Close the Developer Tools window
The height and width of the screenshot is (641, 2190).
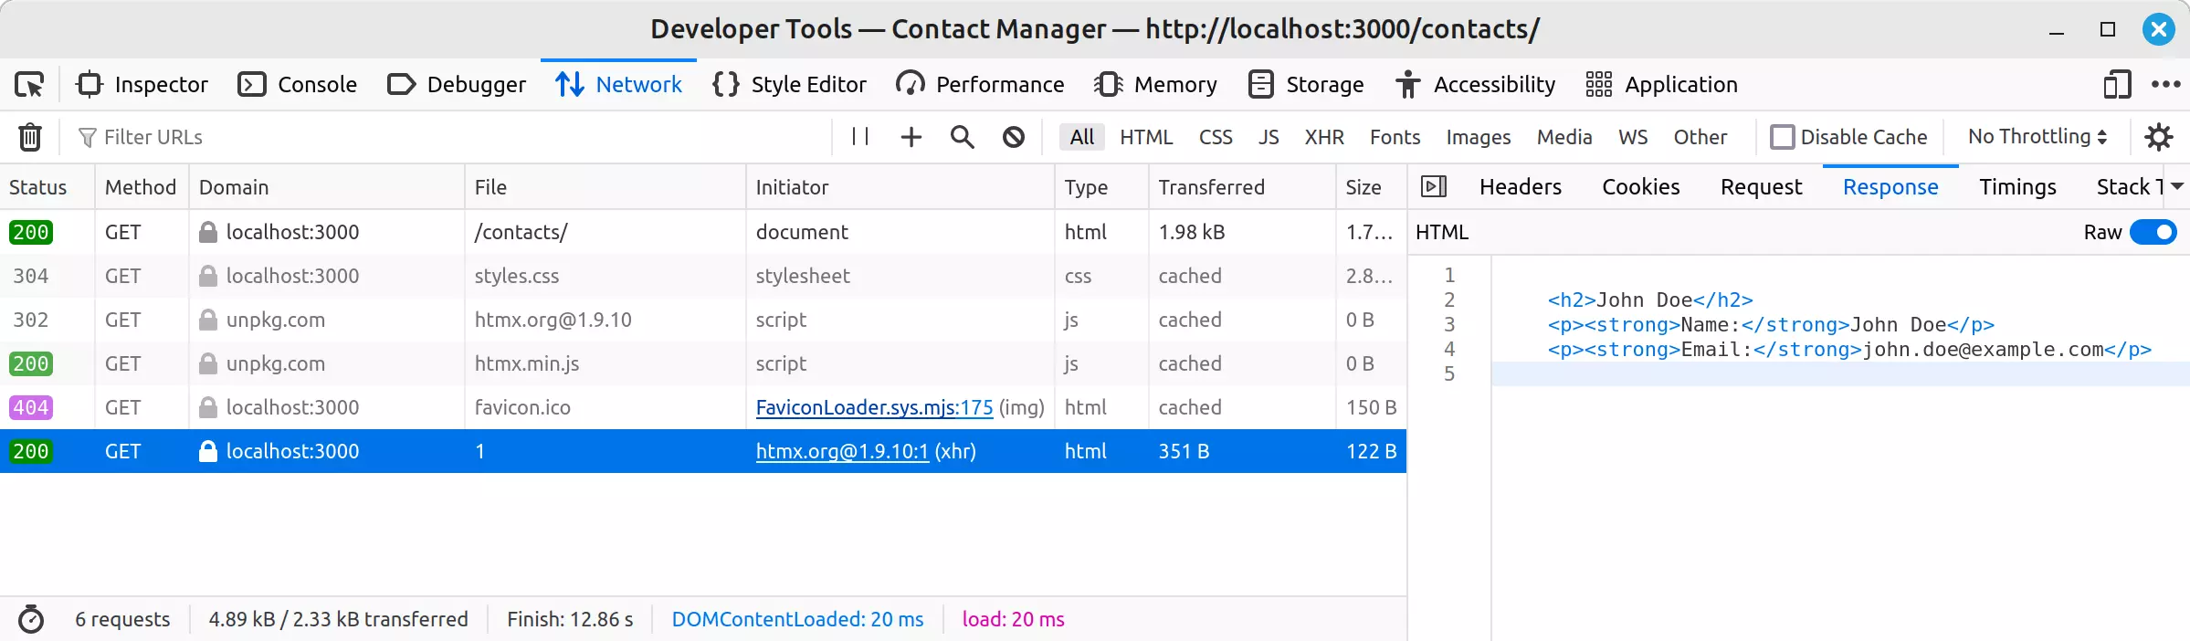(2158, 29)
